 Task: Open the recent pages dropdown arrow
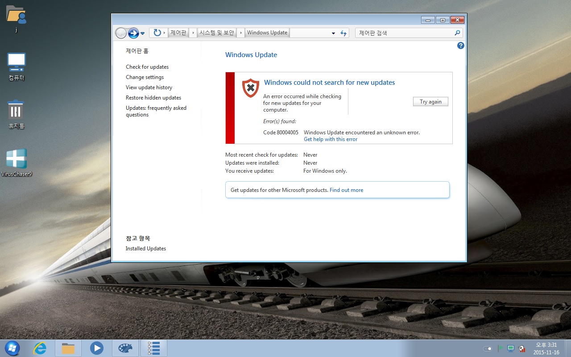coord(143,33)
